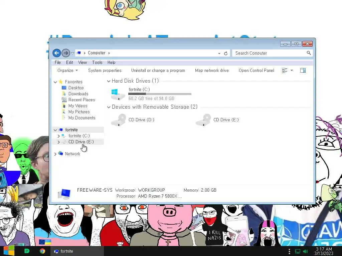Click the Forward navigation arrow
The width and height of the screenshot is (342, 256).
point(66,53)
